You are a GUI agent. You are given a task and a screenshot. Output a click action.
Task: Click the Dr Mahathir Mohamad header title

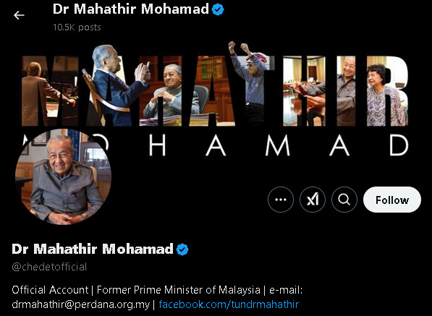coord(131,9)
